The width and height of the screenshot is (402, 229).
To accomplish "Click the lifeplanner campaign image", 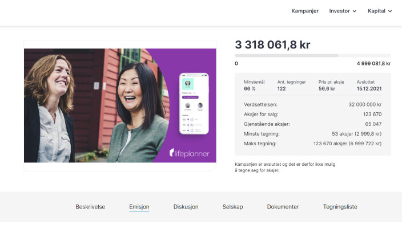I will (x=120, y=105).
